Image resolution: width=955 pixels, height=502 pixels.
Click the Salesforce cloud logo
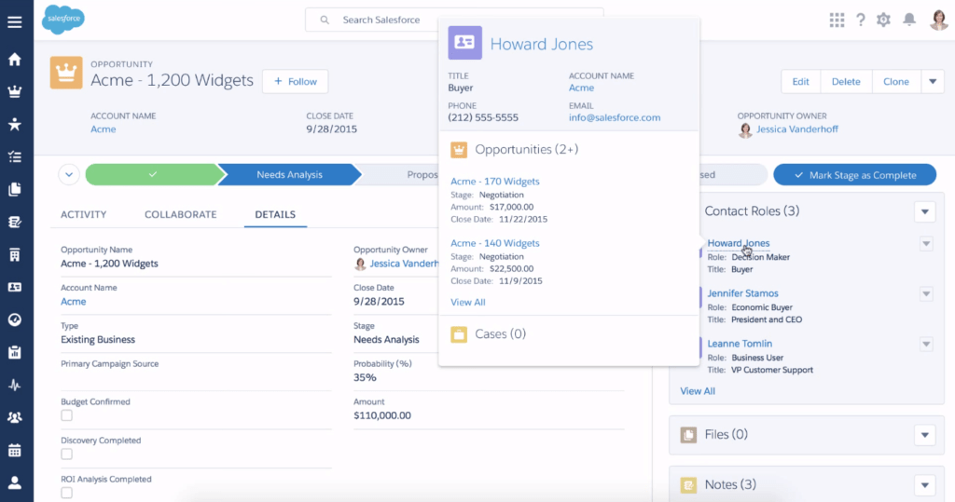tap(63, 20)
